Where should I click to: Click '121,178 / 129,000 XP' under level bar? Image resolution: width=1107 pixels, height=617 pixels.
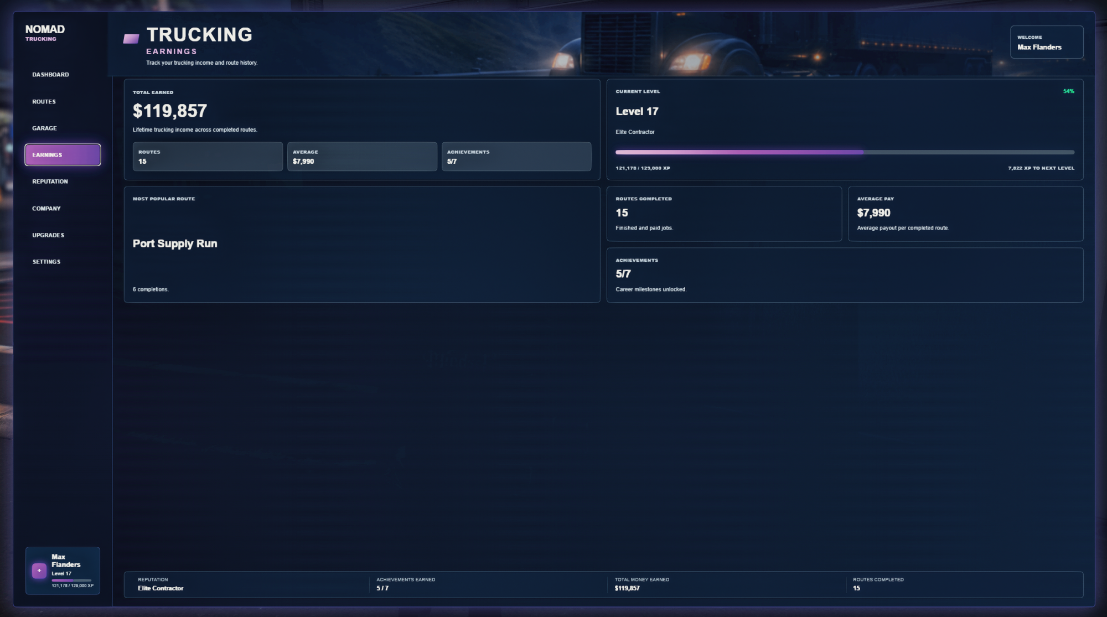[x=643, y=168]
